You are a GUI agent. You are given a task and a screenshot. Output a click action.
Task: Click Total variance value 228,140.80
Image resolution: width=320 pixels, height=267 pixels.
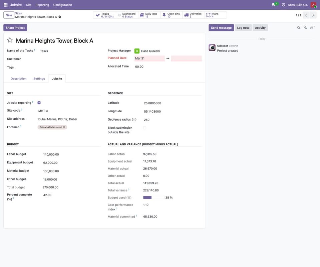click(x=151, y=190)
